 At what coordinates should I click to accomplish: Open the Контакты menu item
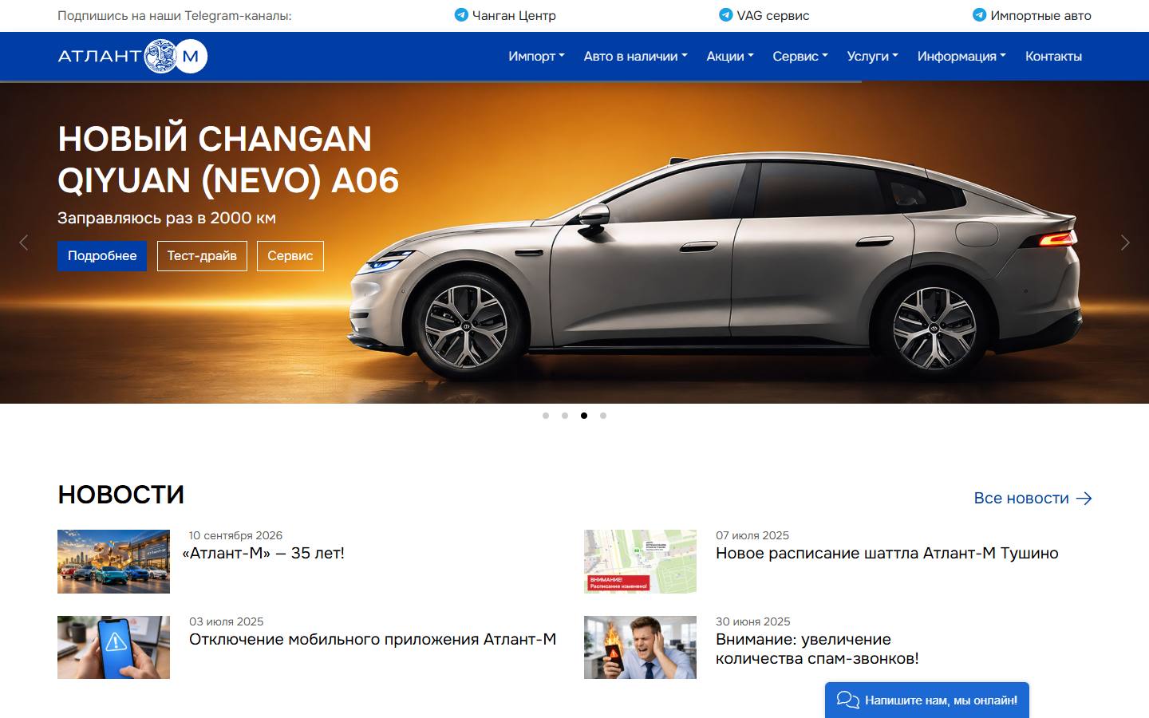(1053, 56)
